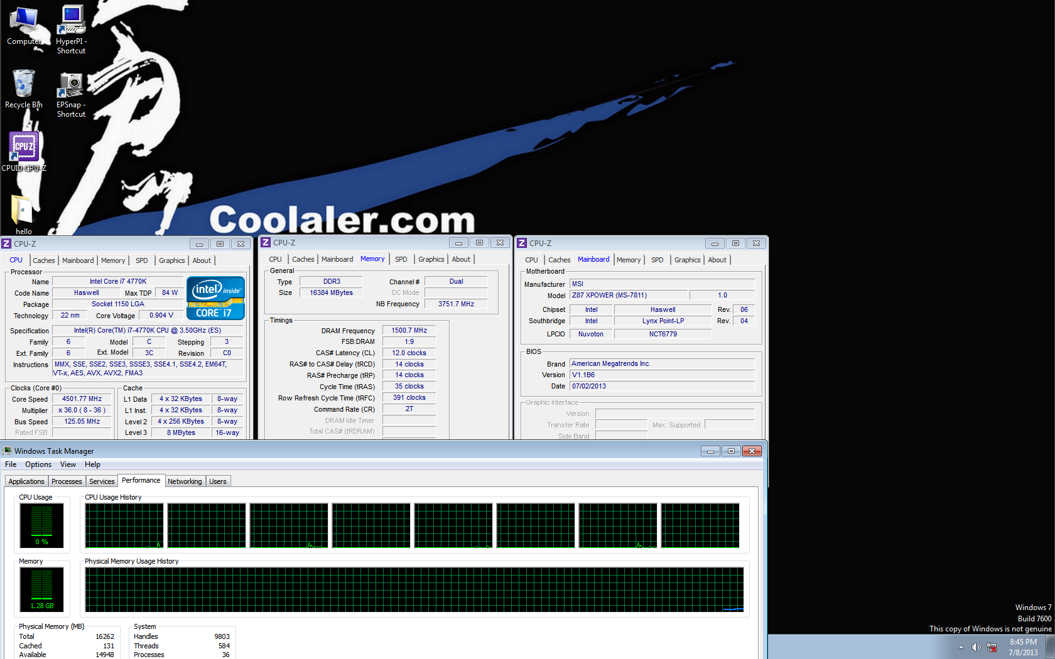Screen dimensions: 1055x659
Task: Click the Physical Memory Usage History graph
Action: click(414, 589)
